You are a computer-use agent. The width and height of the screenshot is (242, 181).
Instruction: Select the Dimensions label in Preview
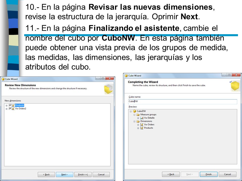[x=146, y=121]
